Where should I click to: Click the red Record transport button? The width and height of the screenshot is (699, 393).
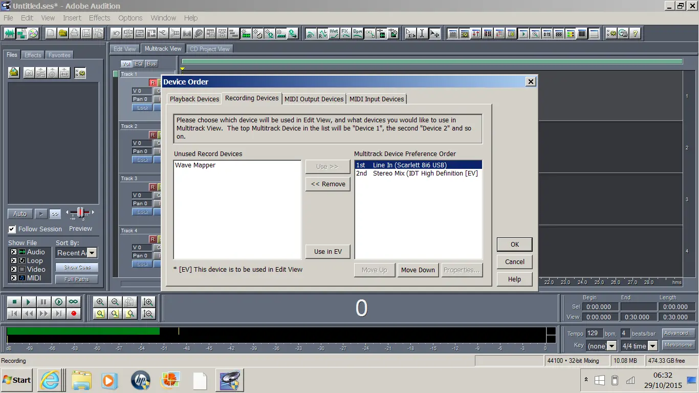[74, 313]
